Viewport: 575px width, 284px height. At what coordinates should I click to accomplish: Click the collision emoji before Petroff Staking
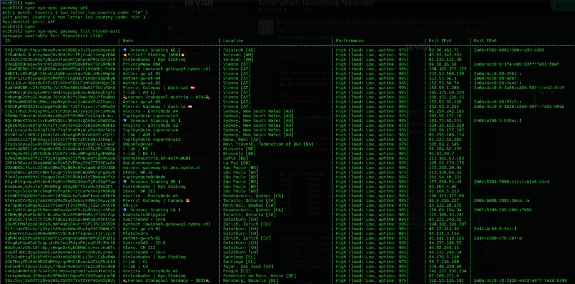125,54
